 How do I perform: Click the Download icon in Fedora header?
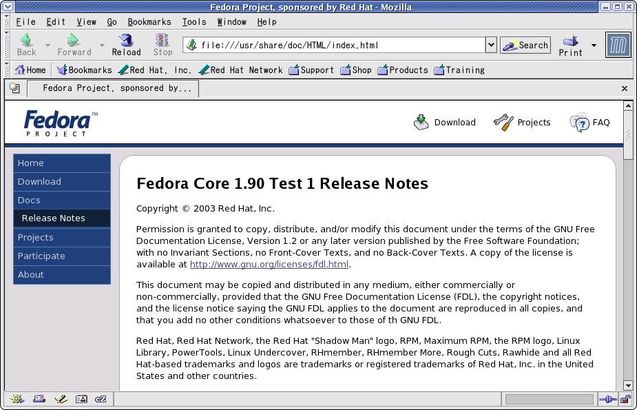coord(421,122)
